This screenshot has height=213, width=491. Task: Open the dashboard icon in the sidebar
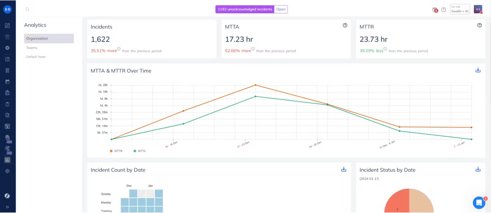click(x=7, y=26)
